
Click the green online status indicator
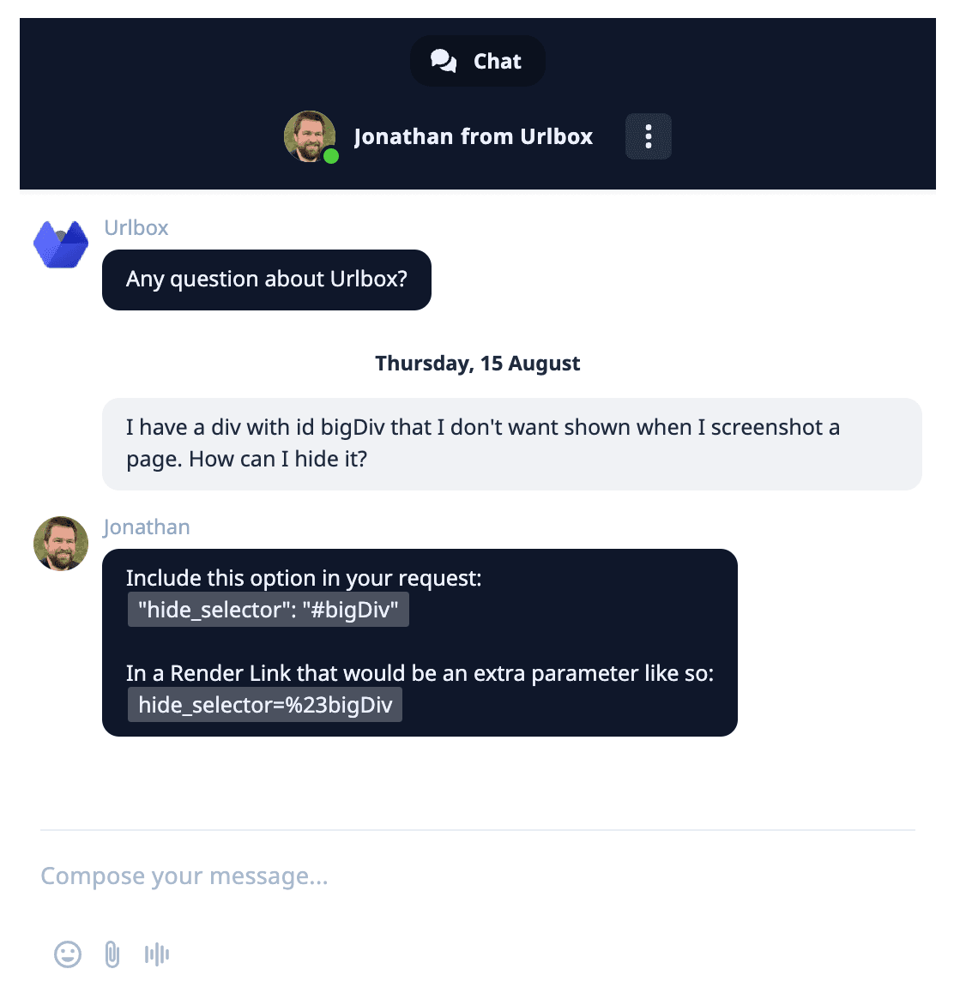pos(333,157)
